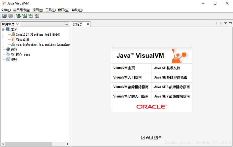The width and height of the screenshot is (233, 147).
Task: Select the 本地 node label
Action: [x=14, y=30]
